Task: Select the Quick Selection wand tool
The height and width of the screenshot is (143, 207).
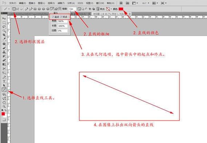Action: point(4,31)
